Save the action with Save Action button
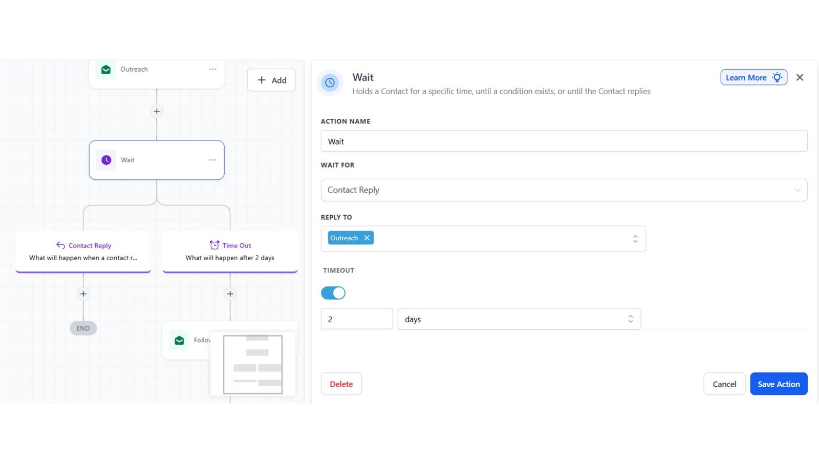The image size is (819, 461). [x=779, y=384]
